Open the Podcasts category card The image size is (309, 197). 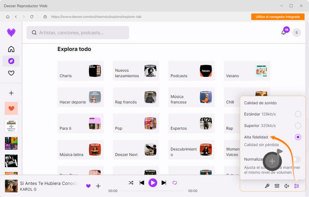click(191, 71)
